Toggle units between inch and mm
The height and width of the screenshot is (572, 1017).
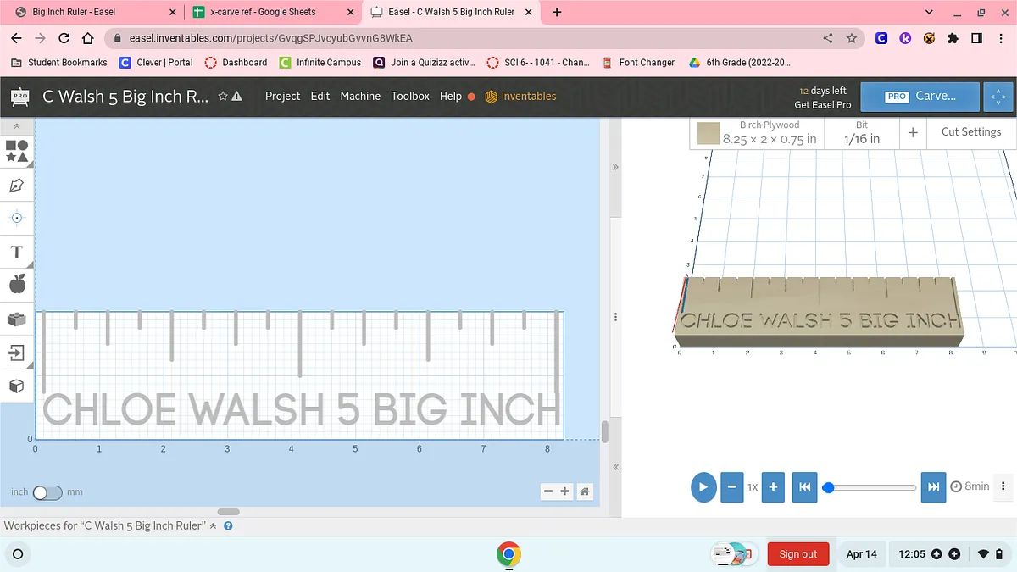47,492
